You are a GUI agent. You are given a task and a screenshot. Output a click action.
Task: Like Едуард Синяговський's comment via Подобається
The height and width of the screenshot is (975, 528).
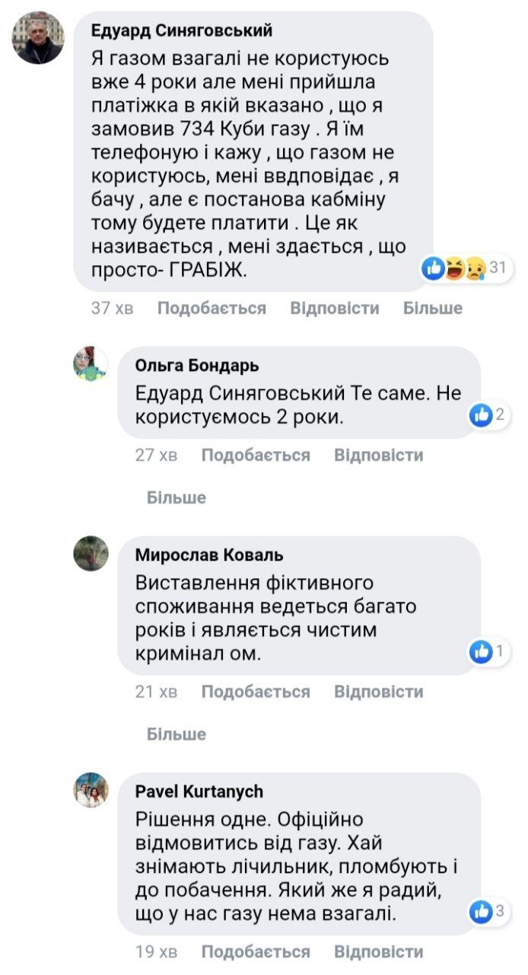pos(212,308)
